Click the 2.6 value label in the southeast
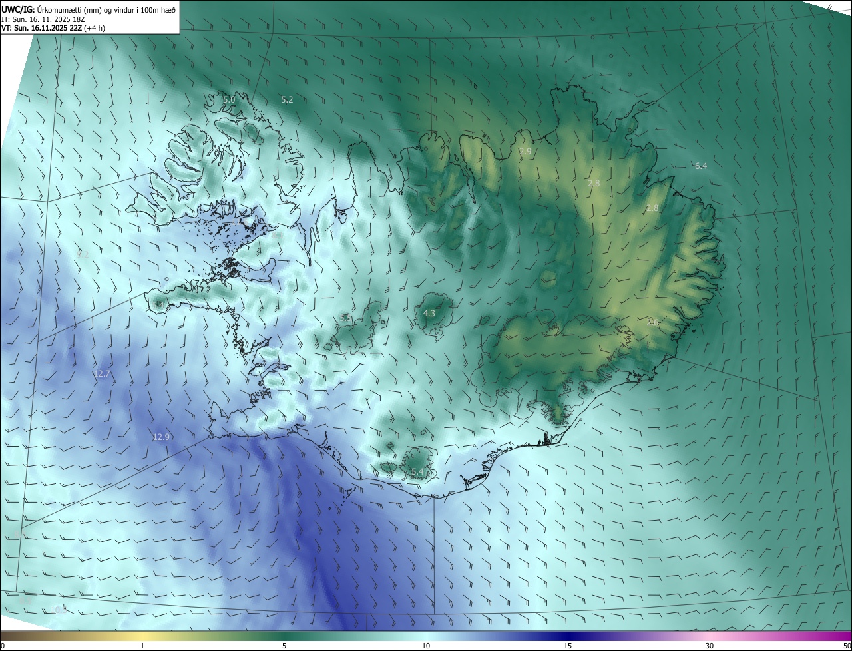The width and height of the screenshot is (852, 651). [653, 322]
